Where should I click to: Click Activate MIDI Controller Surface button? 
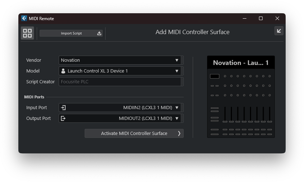pyautogui.click(x=134, y=133)
